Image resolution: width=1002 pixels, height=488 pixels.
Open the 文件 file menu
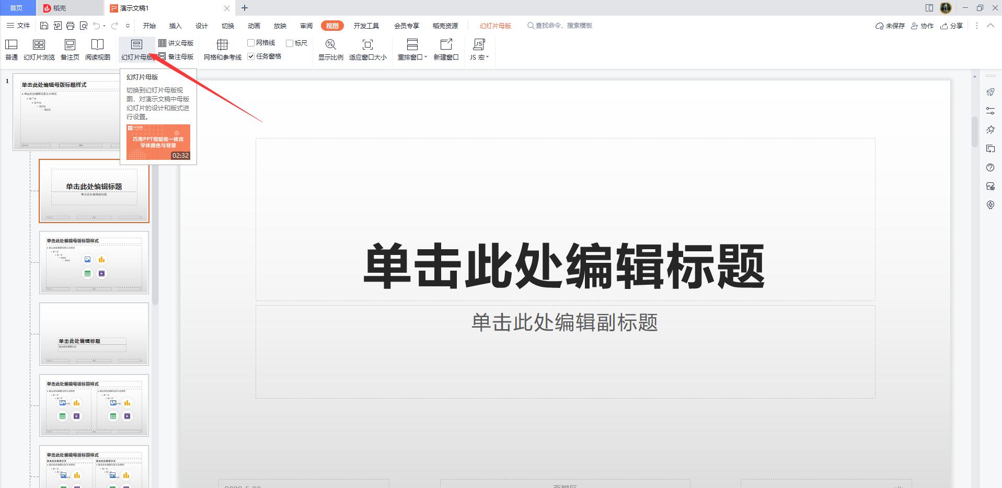18,26
